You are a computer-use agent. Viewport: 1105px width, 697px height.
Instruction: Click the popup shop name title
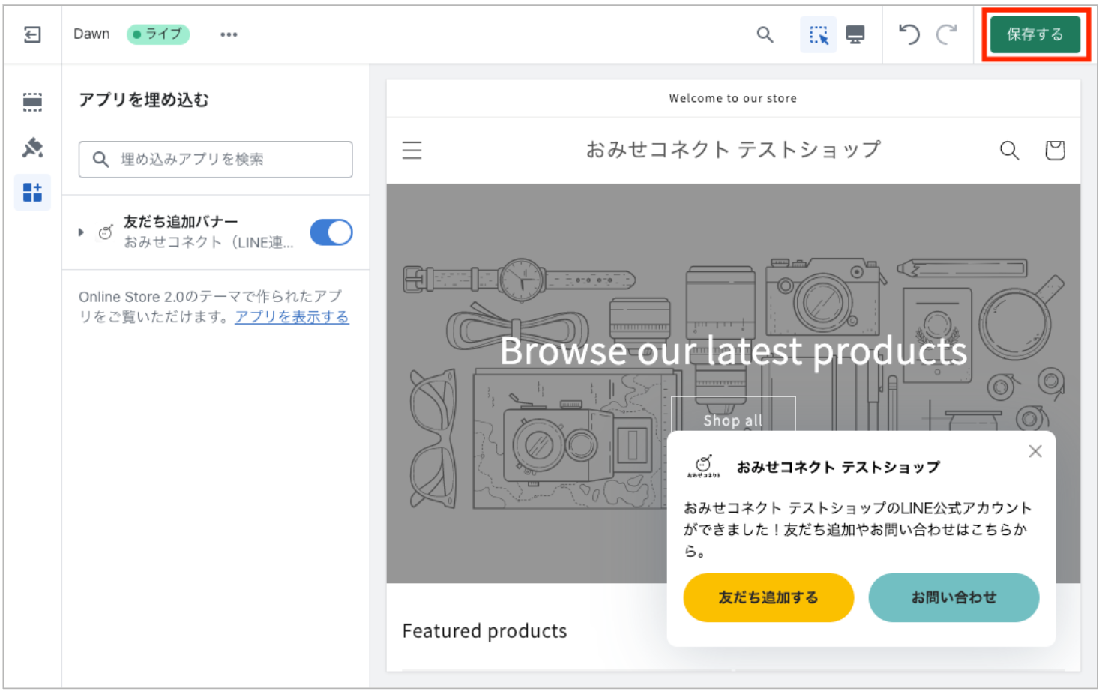[838, 468]
